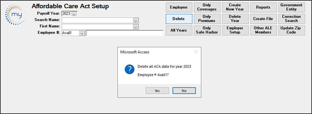The image size is (312, 114).
Task: Expand the Search Name combo box
Action: tap(136, 20)
